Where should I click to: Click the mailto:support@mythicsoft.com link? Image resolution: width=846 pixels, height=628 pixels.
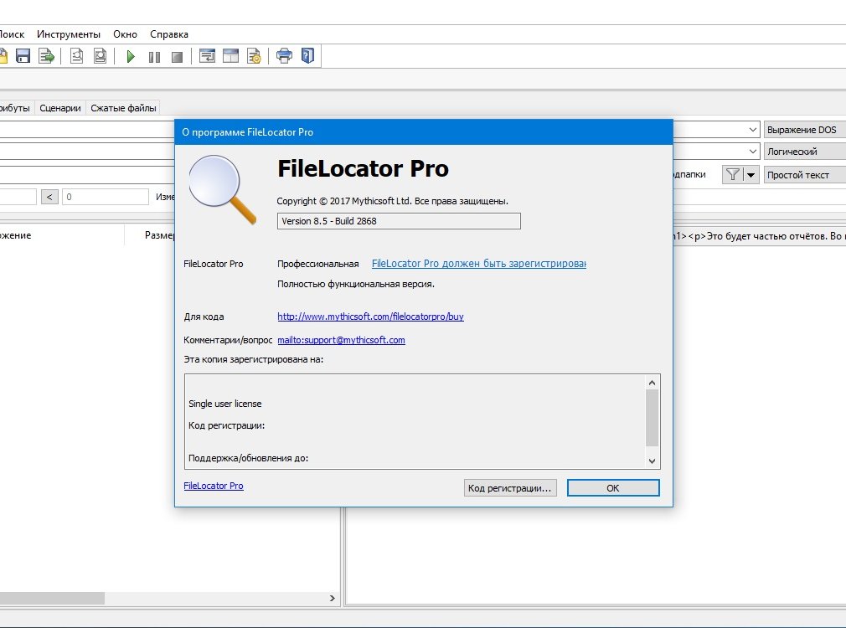coord(341,340)
